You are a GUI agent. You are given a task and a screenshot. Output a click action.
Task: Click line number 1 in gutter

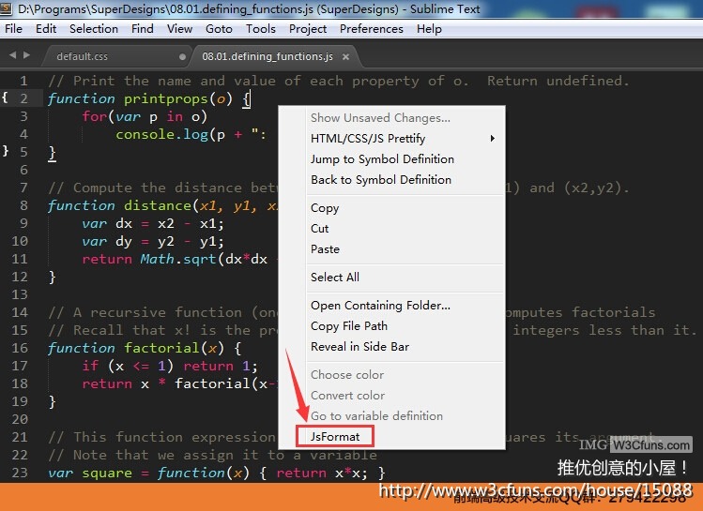point(23,81)
